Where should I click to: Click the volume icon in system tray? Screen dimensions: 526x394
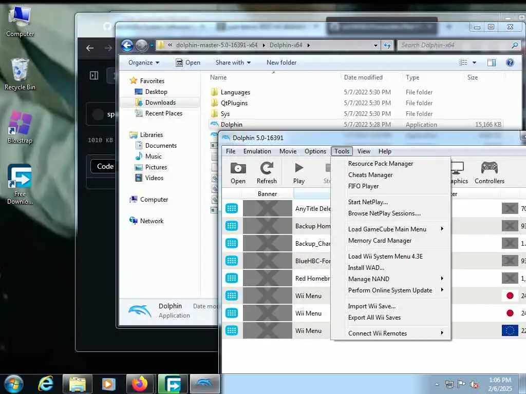click(474, 385)
